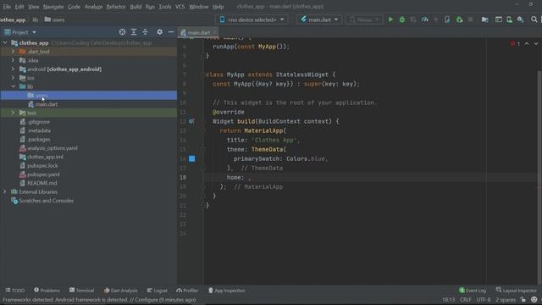Viewport: 542px width, 305px height.
Task: Click the locate file target icon in Project panel
Action: [x=122, y=32]
